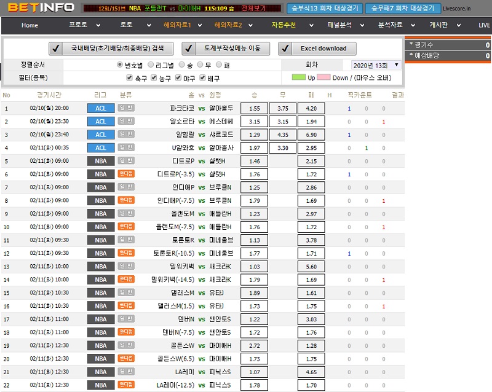Click the checkmark icon beside 국내배당 검색
This screenshot has width=492, height=392.
click(57, 49)
